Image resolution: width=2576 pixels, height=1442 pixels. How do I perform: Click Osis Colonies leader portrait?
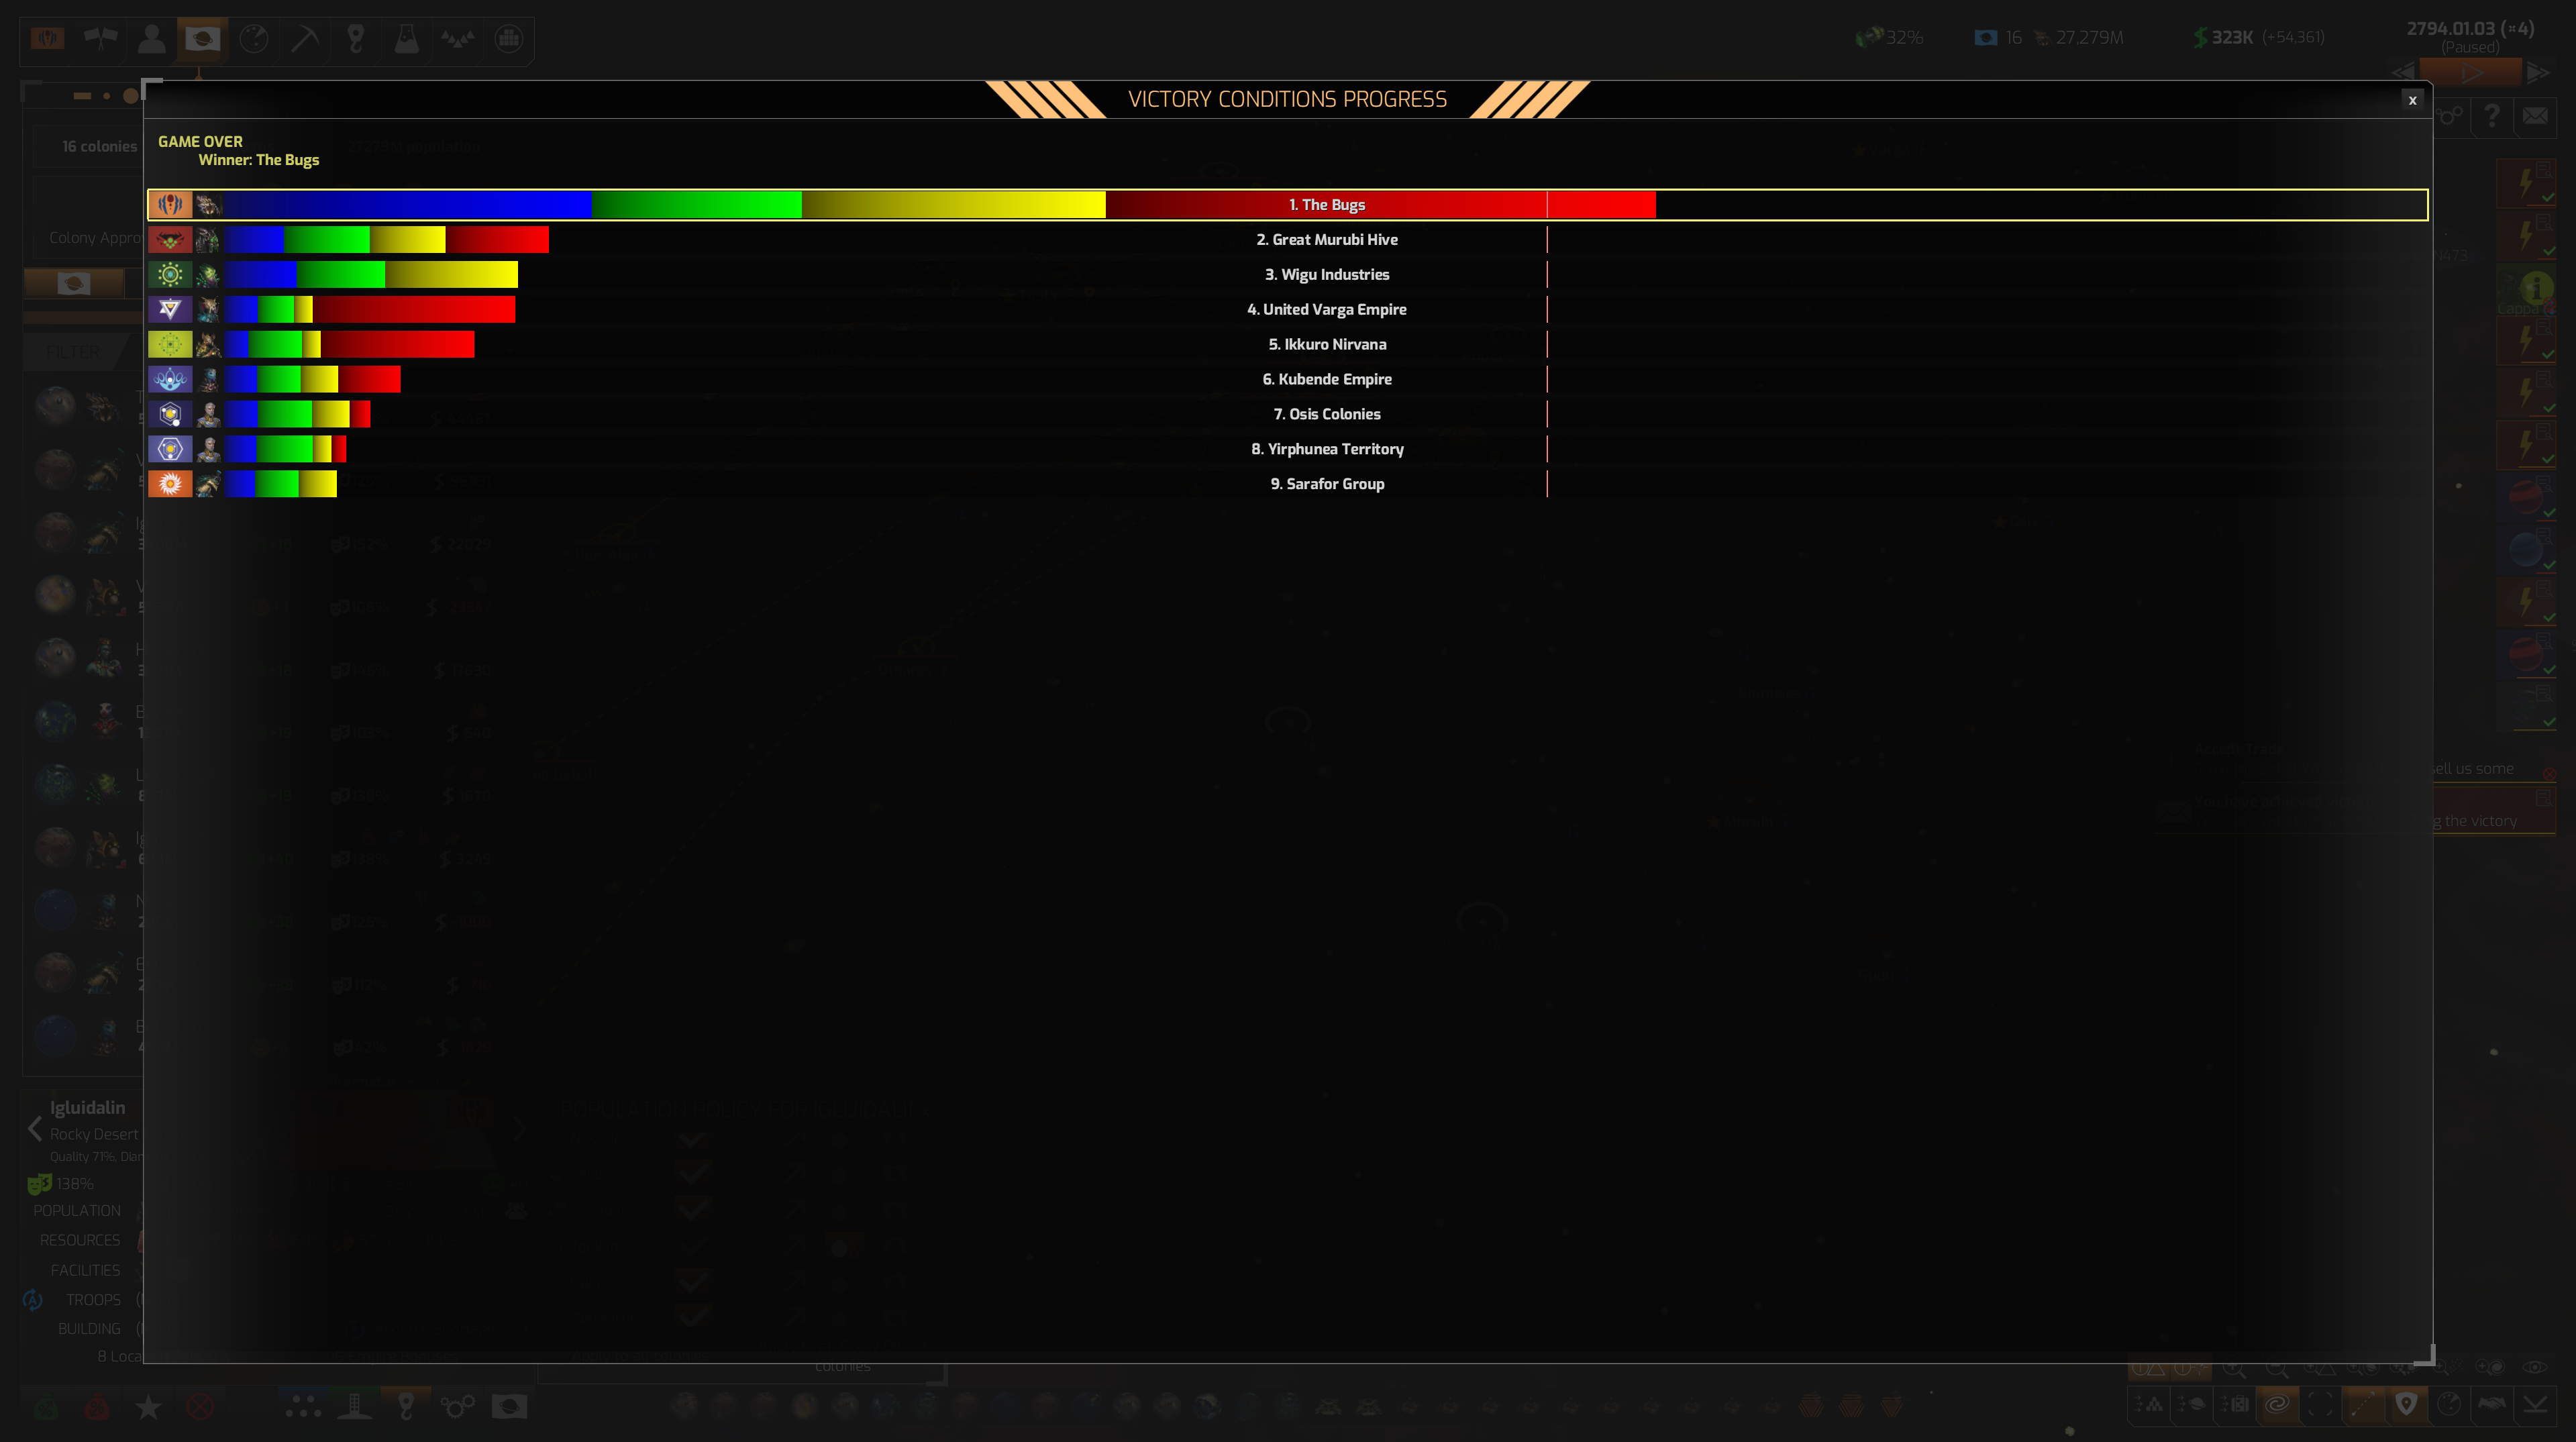coord(208,414)
